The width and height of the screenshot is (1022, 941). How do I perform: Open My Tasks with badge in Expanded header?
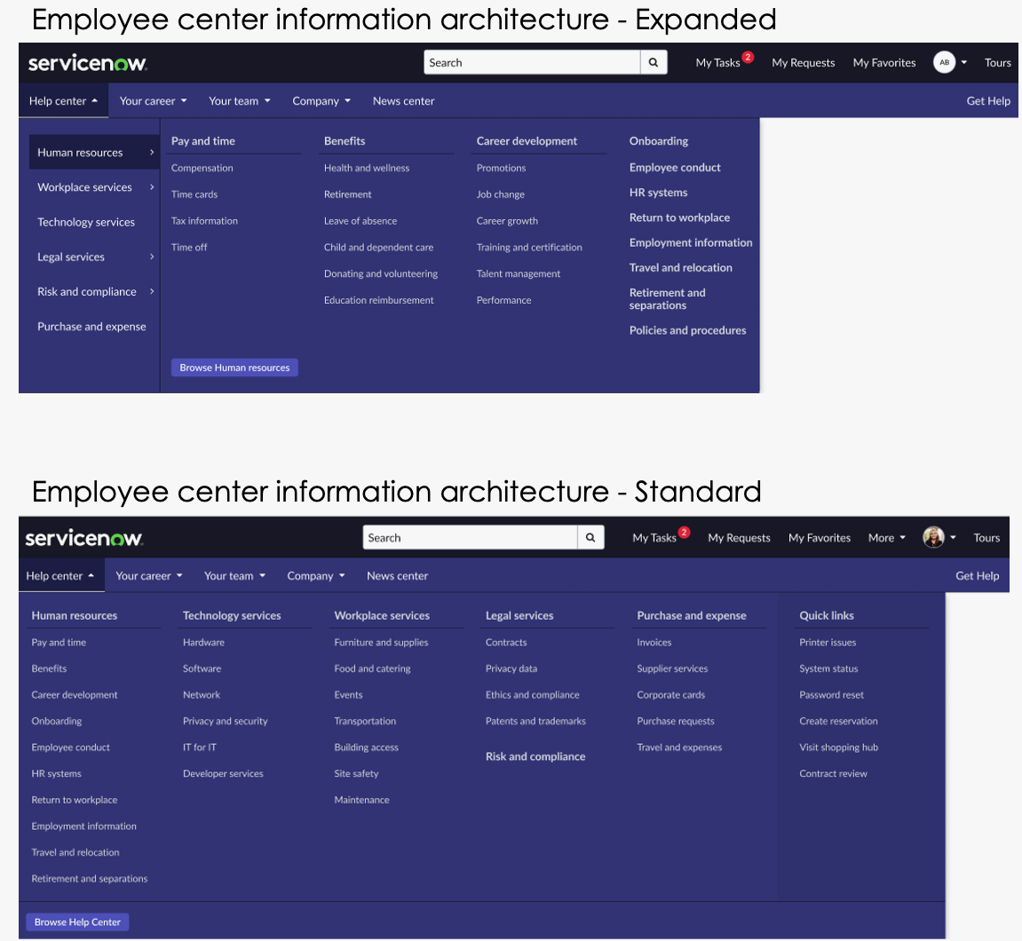(724, 62)
